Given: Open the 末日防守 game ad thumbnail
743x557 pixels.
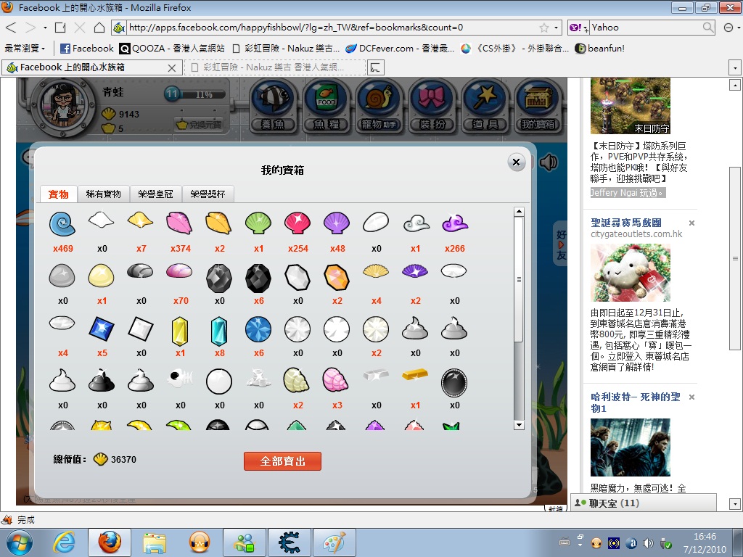Looking at the screenshot, I should (631, 106).
